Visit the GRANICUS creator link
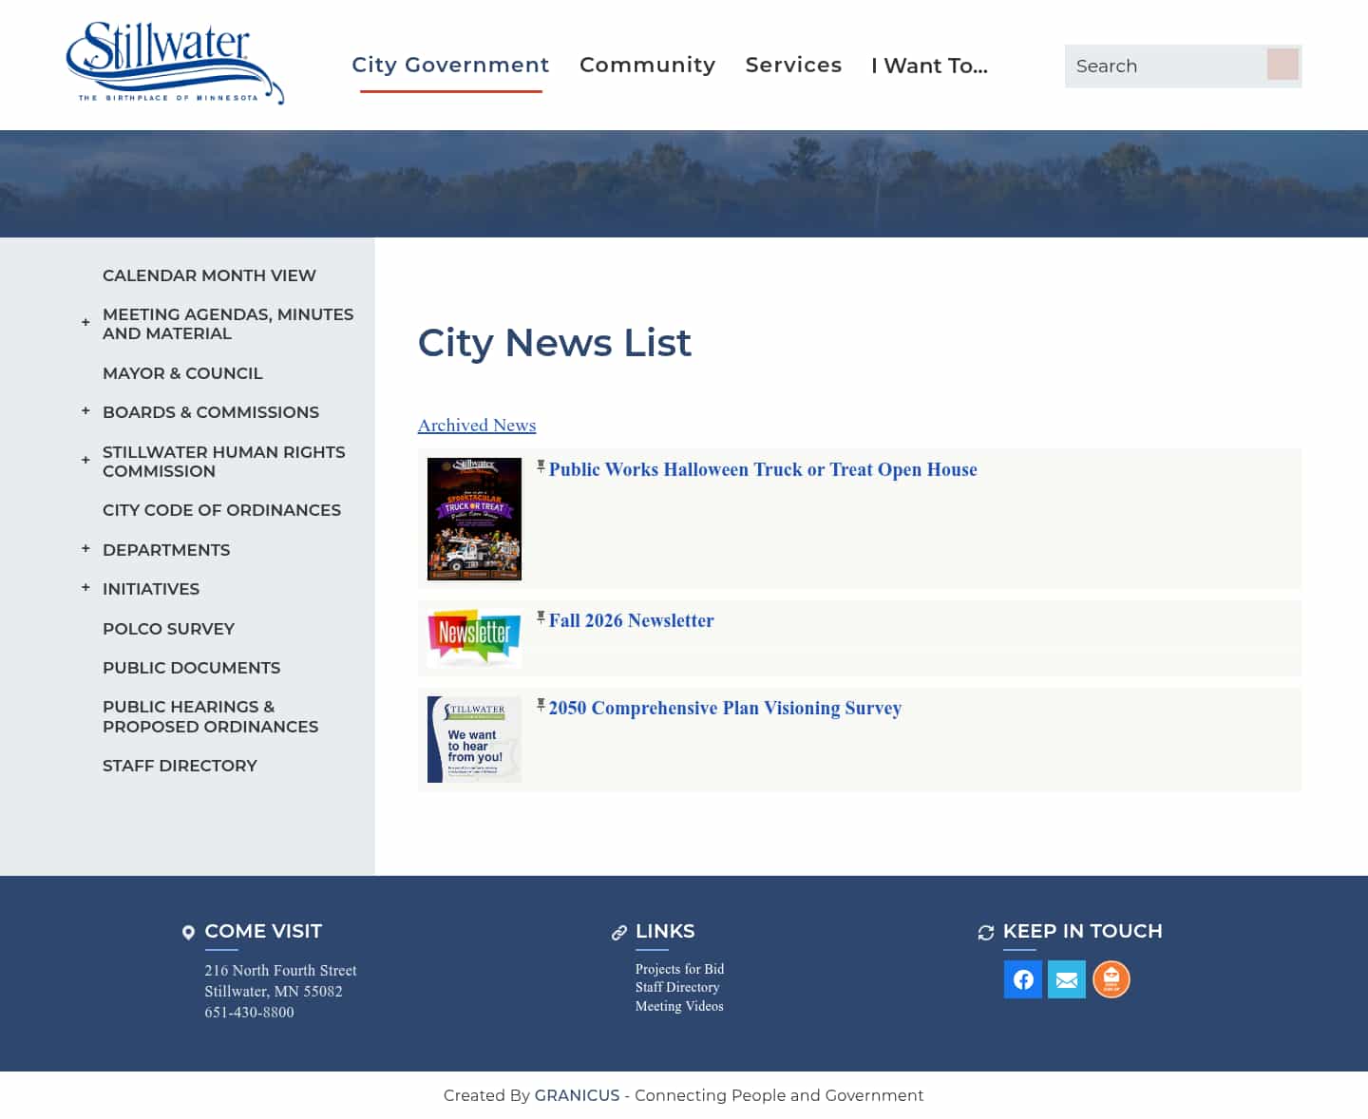Screen dimensions: 1368x1119 577,1095
